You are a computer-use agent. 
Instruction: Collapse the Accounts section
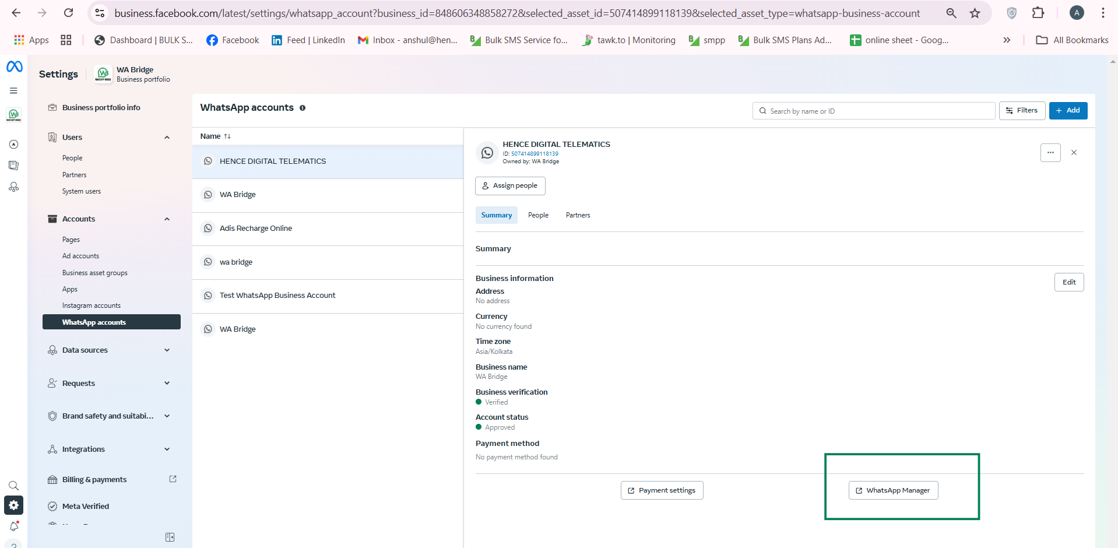(x=167, y=219)
